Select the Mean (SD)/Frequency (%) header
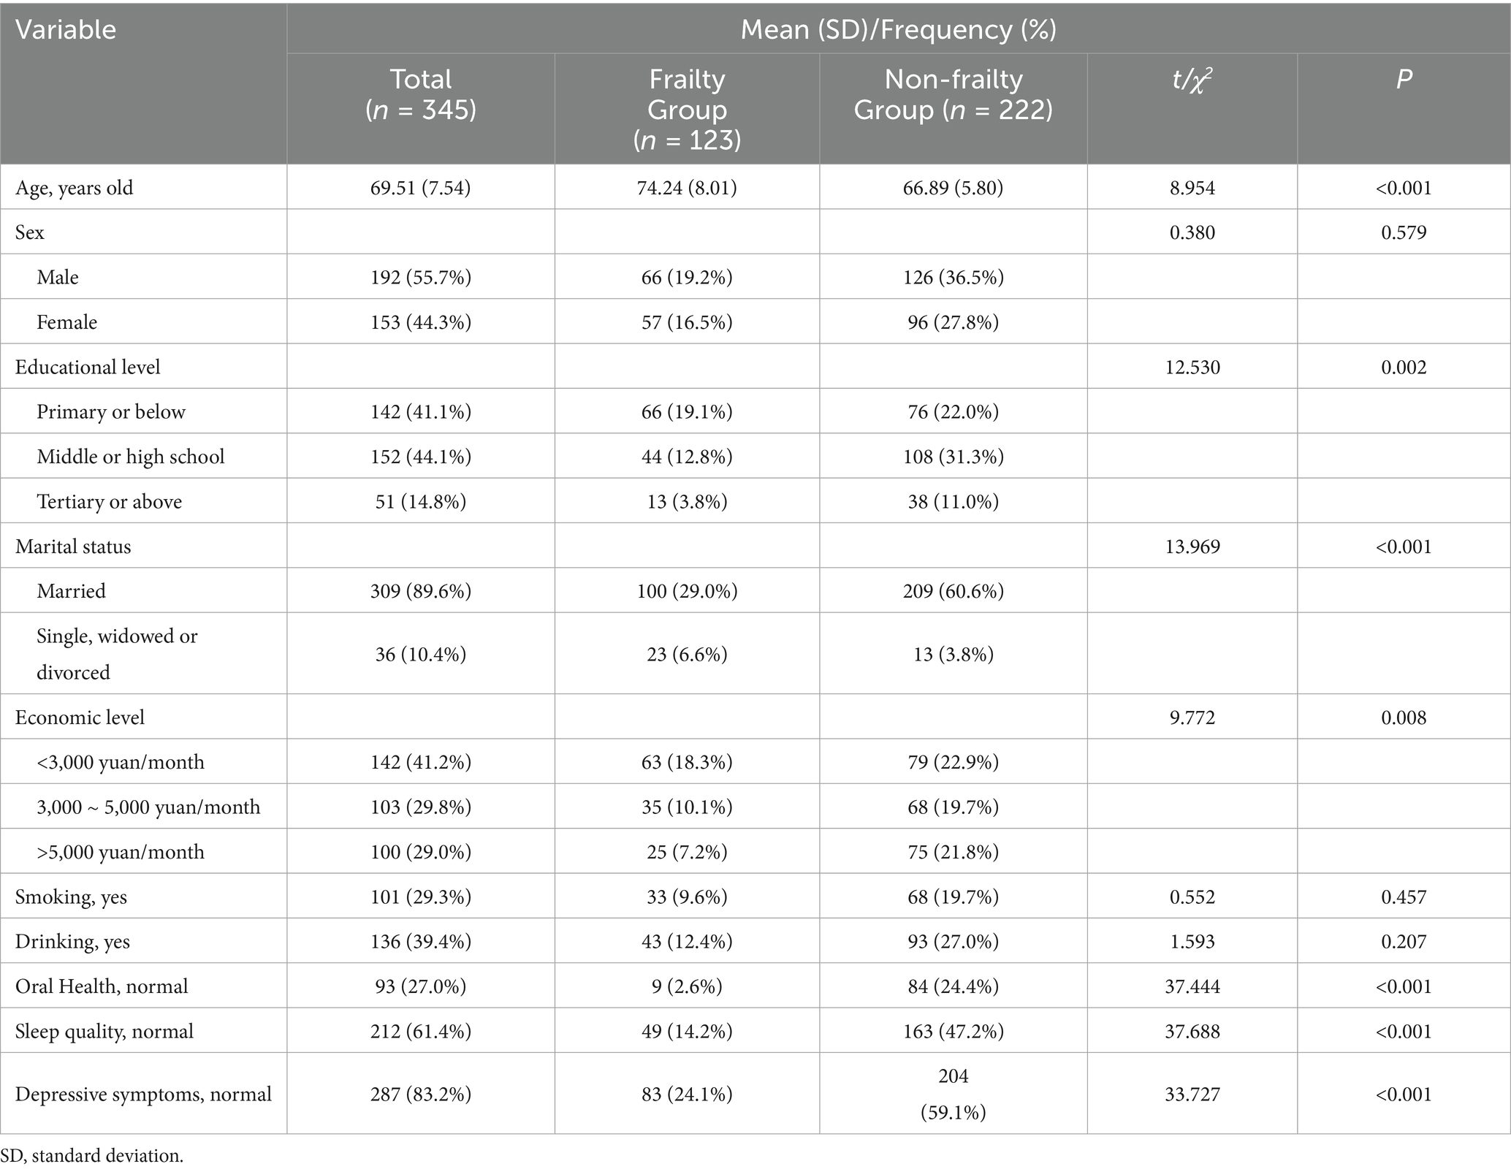The height and width of the screenshot is (1172, 1511). 898,30
